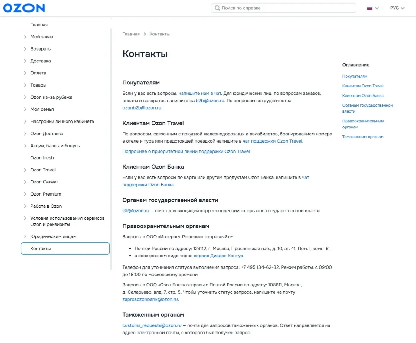Open the Главная sidebar item
Image resolution: width=416 pixels, height=343 pixels.
tap(39, 25)
